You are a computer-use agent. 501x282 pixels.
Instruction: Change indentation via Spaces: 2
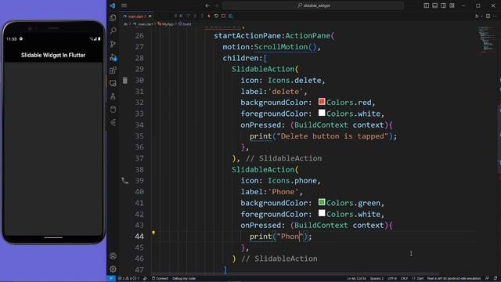point(377,279)
